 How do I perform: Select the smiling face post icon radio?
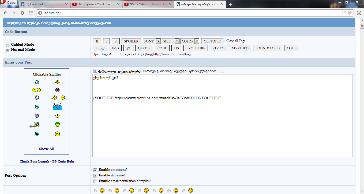[95, 191]
